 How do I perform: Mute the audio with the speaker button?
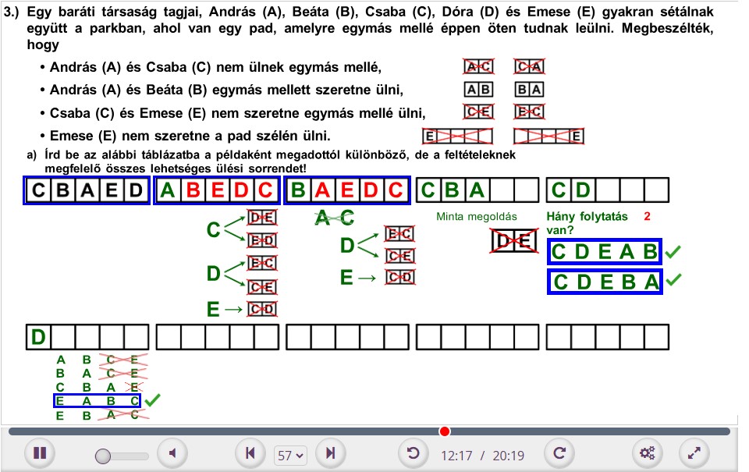[173, 452]
